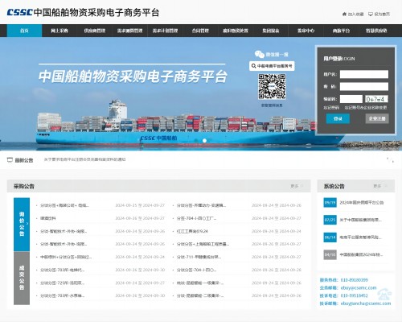
Task: Select the 询价公告 vertical tab
Action: pos(22,224)
